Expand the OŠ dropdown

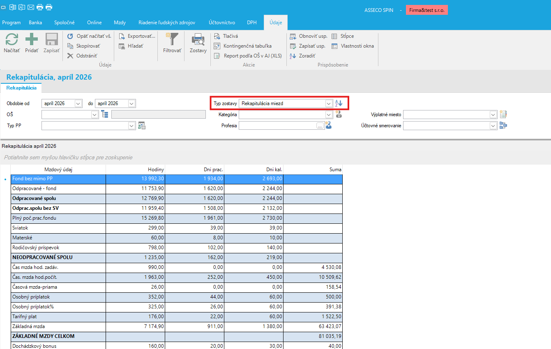tap(95, 115)
